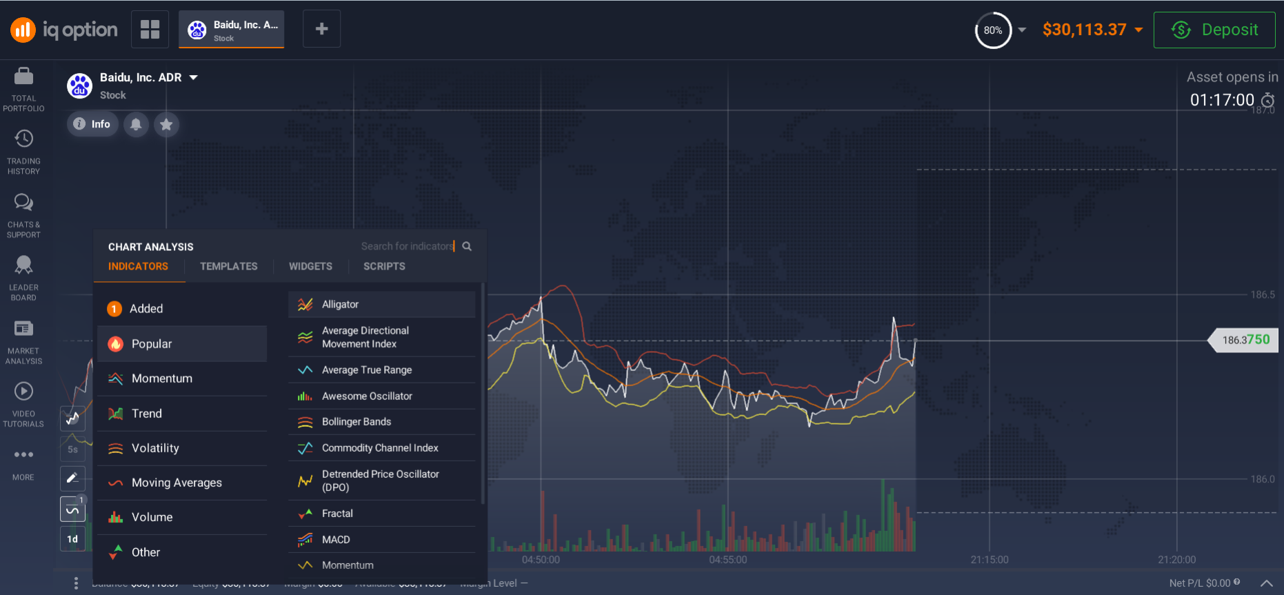This screenshot has height=595, width=1284.
Task: Open Leader Board sidebar icon
Action: pos(23,279)
